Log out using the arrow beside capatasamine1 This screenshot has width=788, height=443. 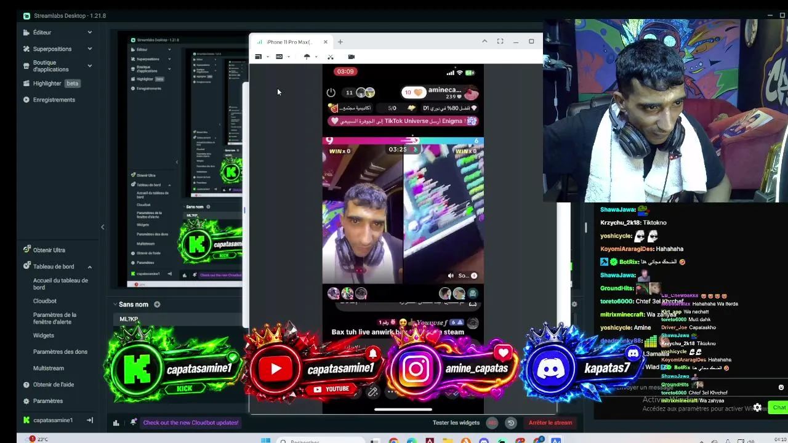coord(90,420)
